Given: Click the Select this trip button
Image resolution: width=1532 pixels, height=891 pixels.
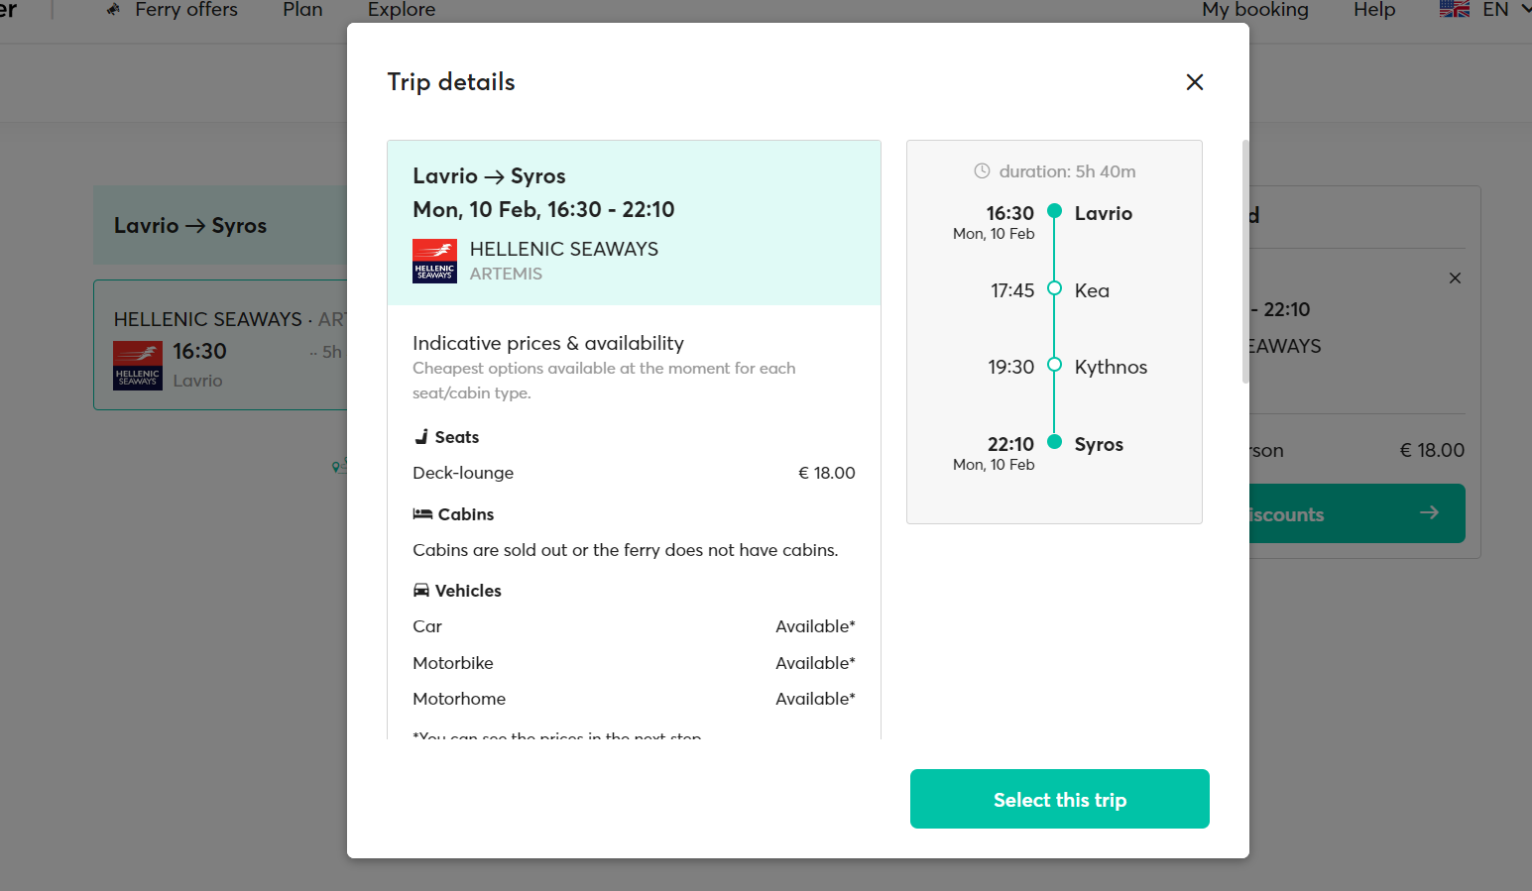Looking at the screenshot, I should [x=1059, y=799].
